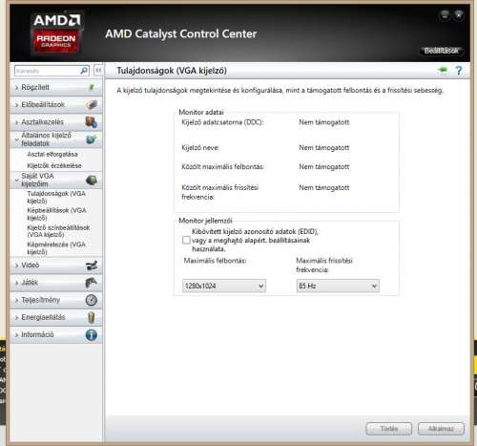Collapse the sidebar with double-arrow button
Screen dimensions: 477x446
click(98, 70)
